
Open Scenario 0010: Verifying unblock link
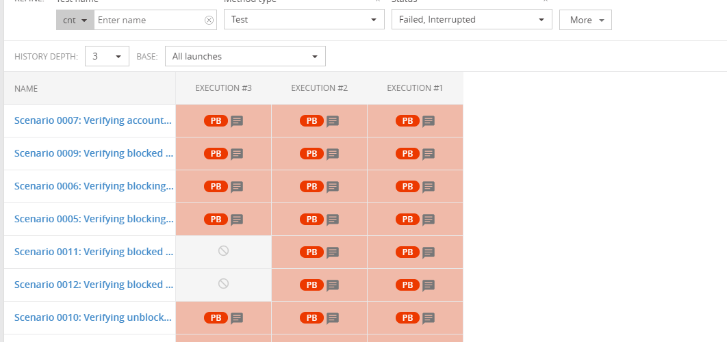pyautogui.click(x=93, y=318)
